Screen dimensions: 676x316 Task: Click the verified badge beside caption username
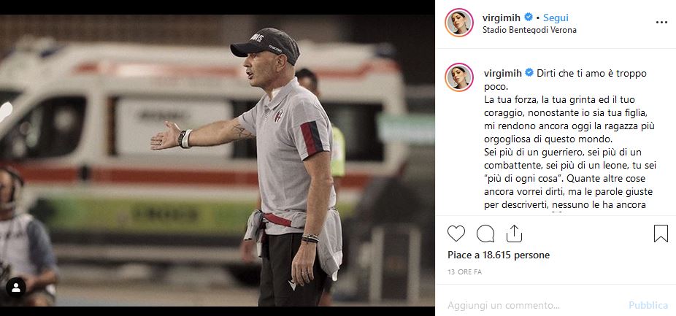click(529, 73)
